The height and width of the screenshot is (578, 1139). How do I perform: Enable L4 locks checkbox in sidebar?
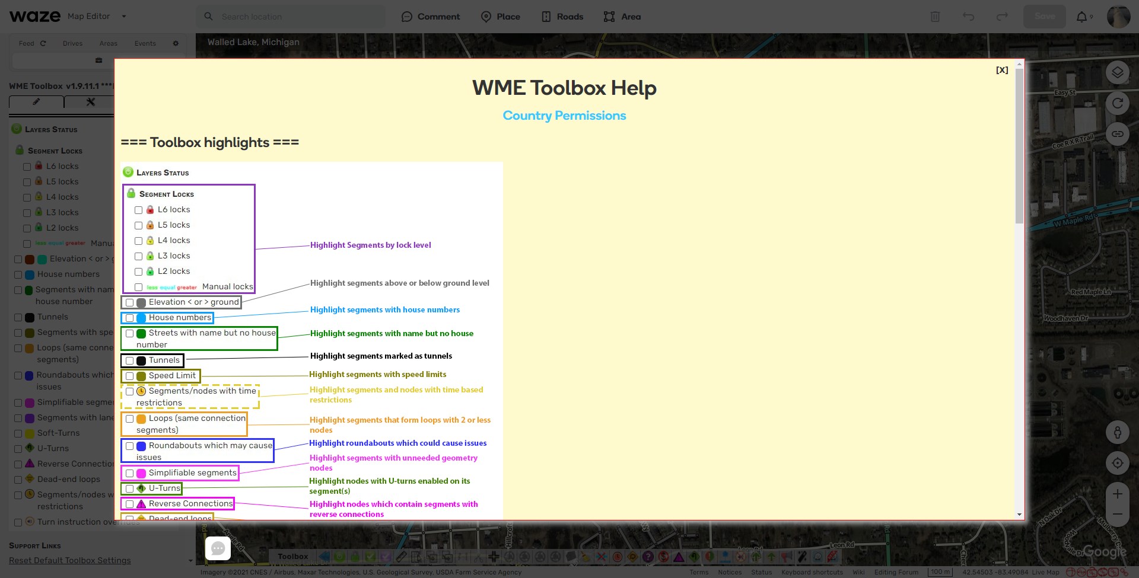tap(27, 198)
